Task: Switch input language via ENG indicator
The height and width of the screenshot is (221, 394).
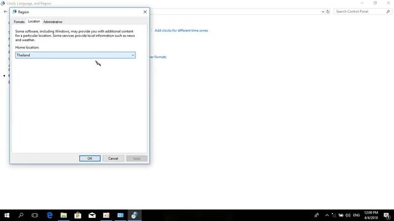Action: click(x=356, y=215)
